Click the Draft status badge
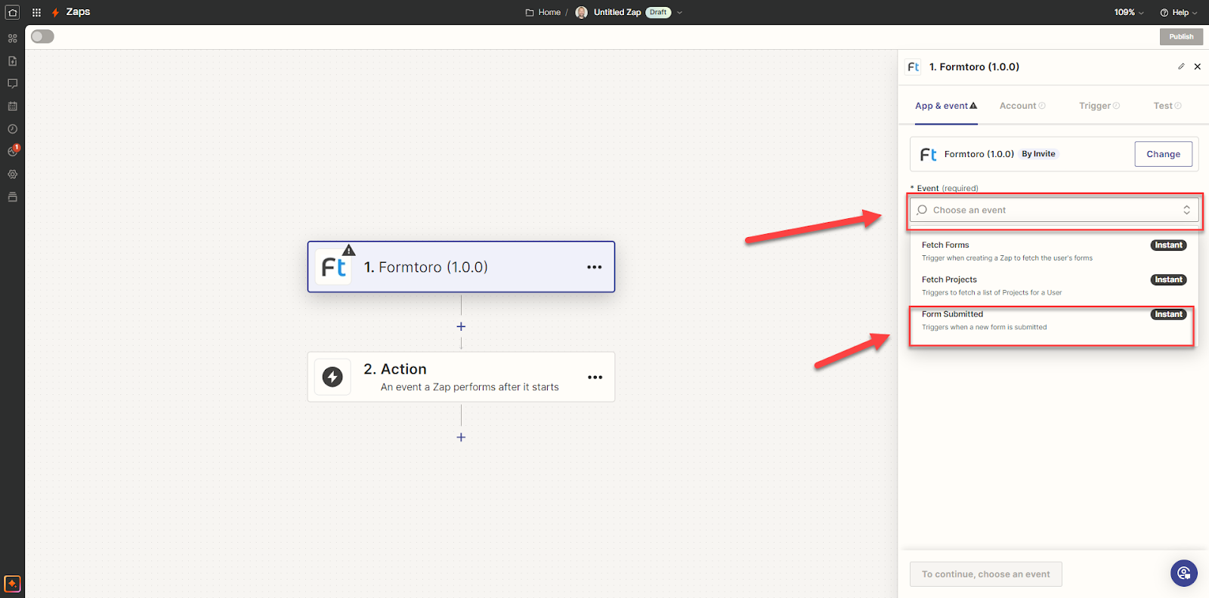1209x598 pixels. [x=658, y=12]
